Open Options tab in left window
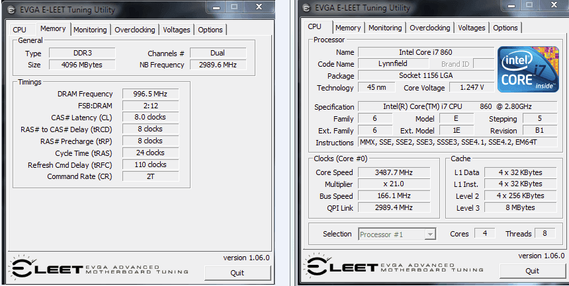Viewport: 569px width, 286px height. pos(210,30)
